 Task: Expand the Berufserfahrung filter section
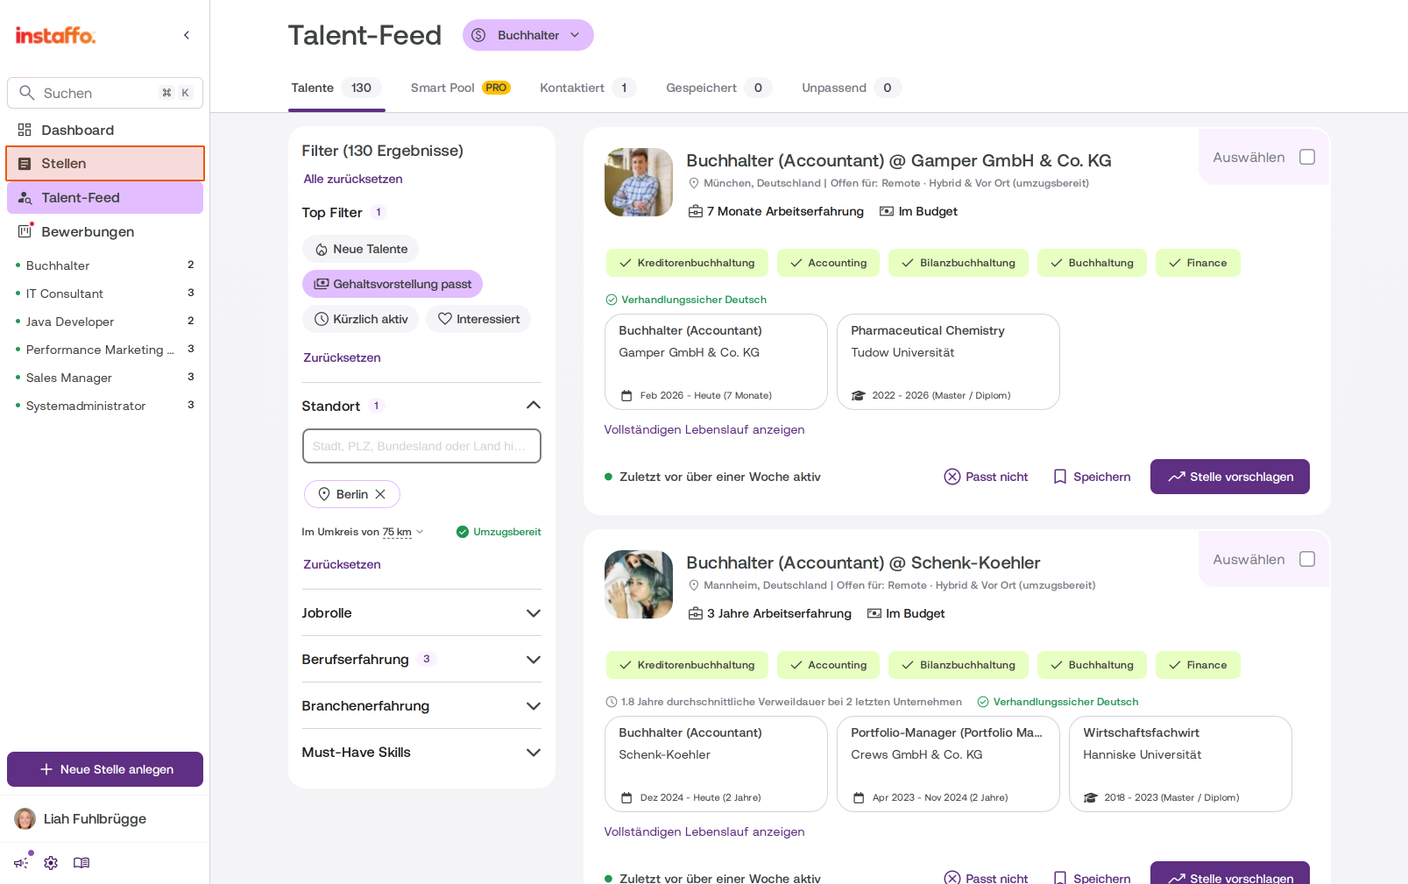(x=421, y=659)
